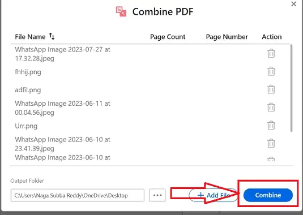Image resolution: width=303 pixels, height=215 pixels.
Task: Delete WhatsApp Image 2023-06-10 at 23.41.39.jpeg
Action: pyautogui.click(x=271, y=143)
